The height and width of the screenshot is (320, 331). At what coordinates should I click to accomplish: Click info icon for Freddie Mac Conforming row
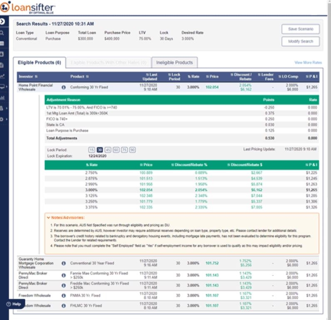pyautogui.click(x=64, y=285)
